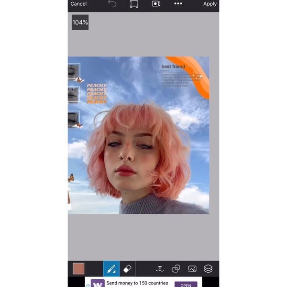Screen dimensions: 287x287
Task: Tap Cancel to discard drawing
Action: (78, 4)
